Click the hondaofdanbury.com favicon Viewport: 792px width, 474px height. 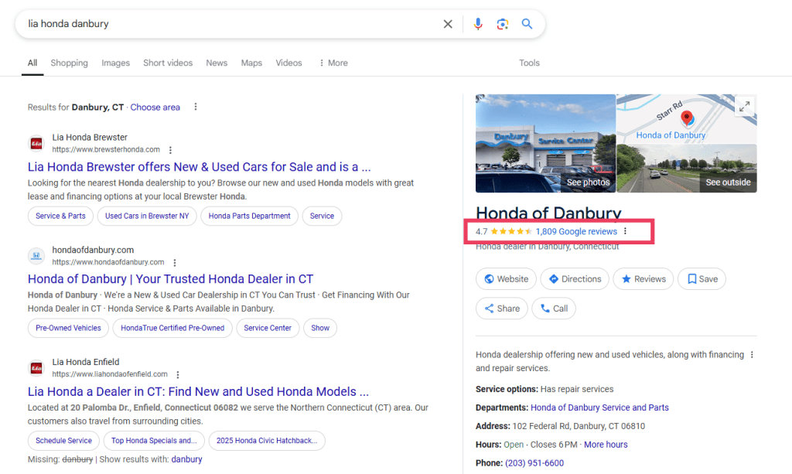[x=36, y=256]
